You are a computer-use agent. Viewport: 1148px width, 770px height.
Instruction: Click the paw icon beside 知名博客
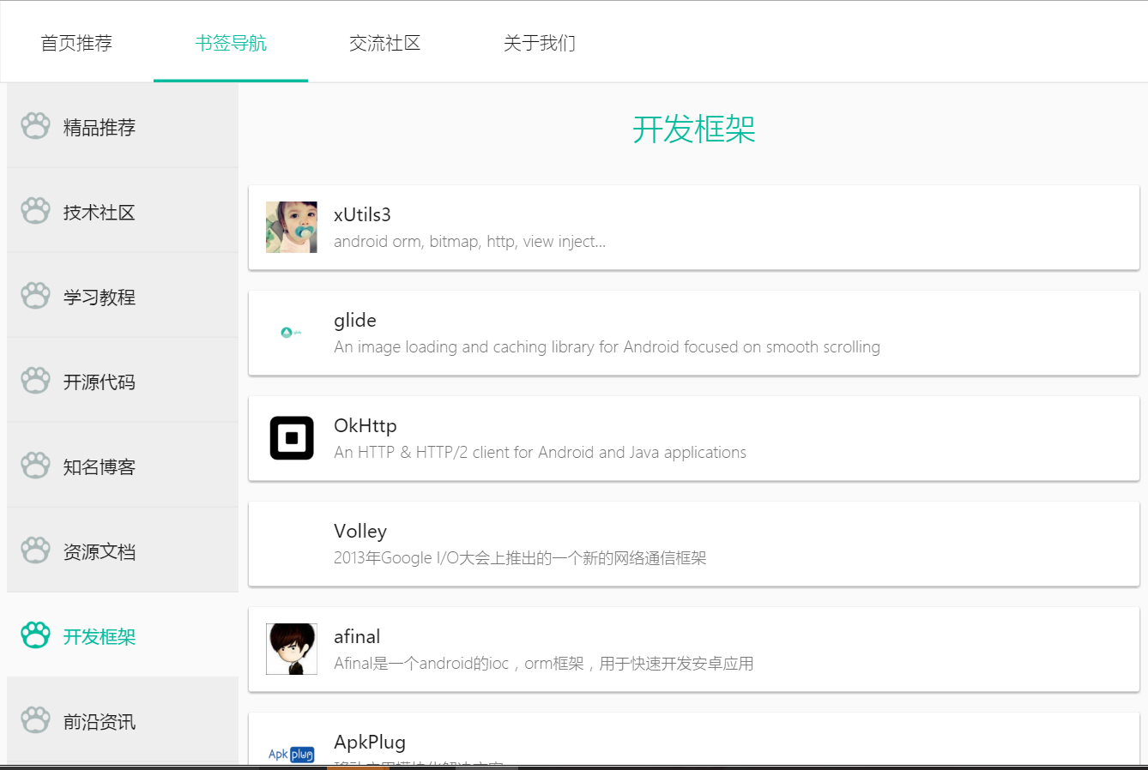tap(35, 466)
